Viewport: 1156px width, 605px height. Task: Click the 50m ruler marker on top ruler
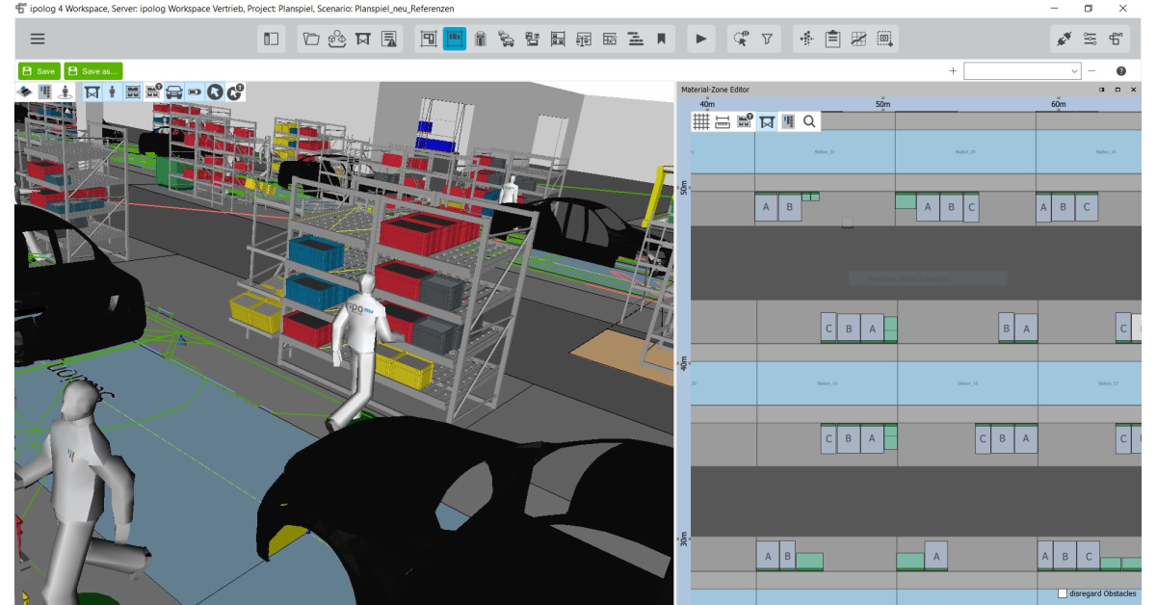coord(882,103)
